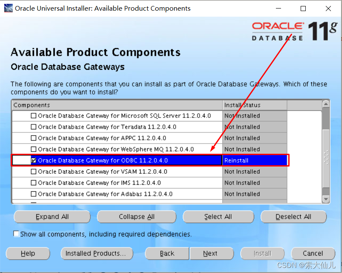
Task: Select Not Installed status for VSAM
Action: [255, 172]
